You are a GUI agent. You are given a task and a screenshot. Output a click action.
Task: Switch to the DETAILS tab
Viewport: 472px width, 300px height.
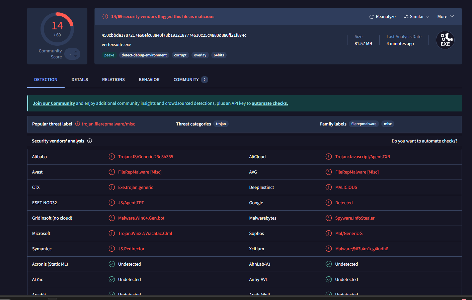[x=80, y=80]
